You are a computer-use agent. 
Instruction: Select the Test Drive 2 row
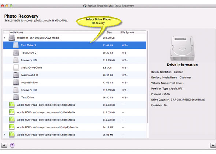[x=75, y=53]
